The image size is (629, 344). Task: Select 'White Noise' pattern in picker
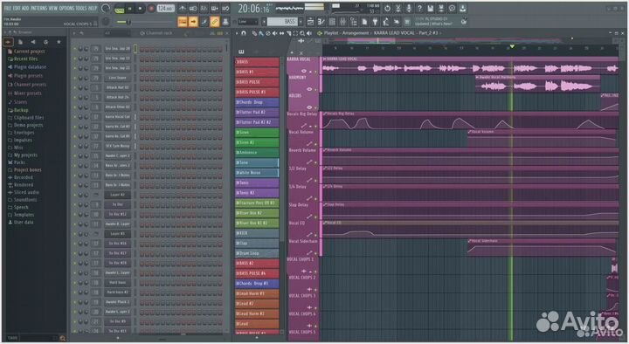click(x=257, y=173)
